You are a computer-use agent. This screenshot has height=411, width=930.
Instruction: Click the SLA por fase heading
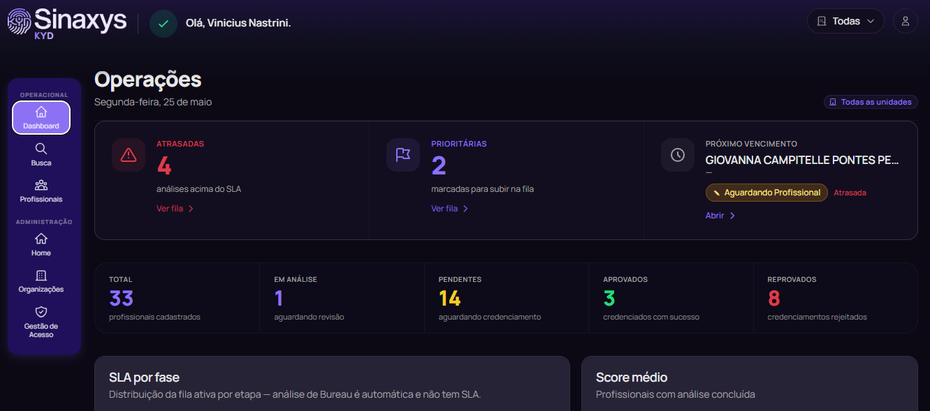144,378
